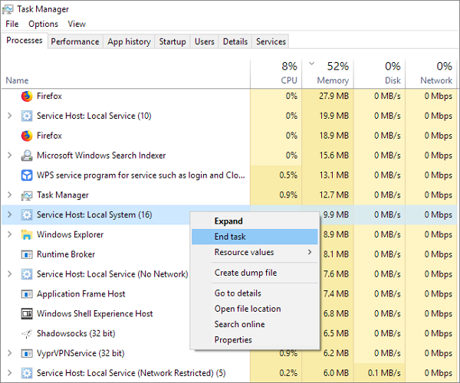Expand the VyprVPNService (32 bit) row
This screenshot has width=460, height=383.
tap(9, 354)
